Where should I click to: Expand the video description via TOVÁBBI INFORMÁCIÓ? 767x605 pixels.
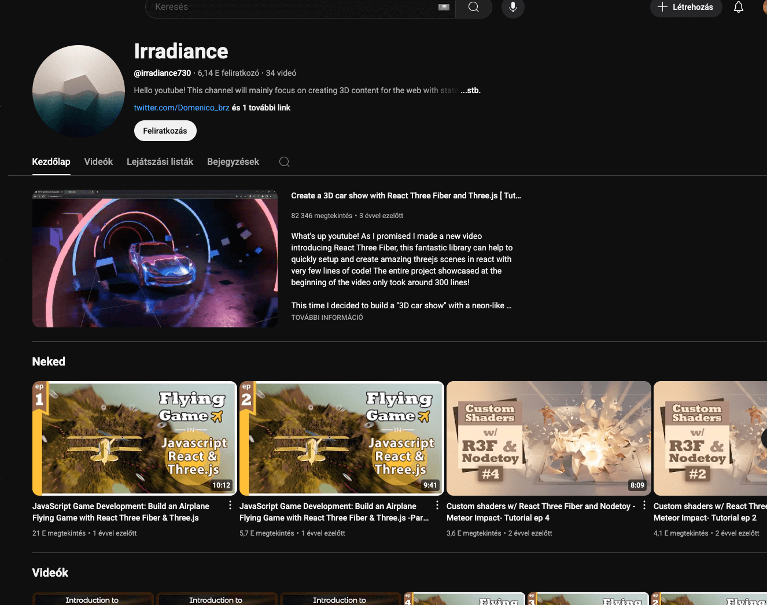coord(326,317)
